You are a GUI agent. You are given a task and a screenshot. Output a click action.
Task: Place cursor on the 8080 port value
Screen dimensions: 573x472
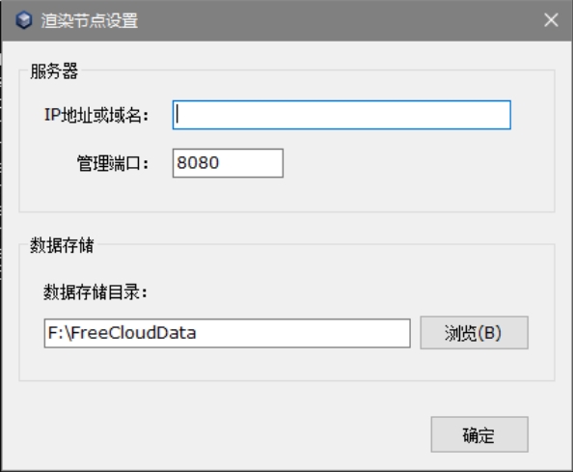198,163
